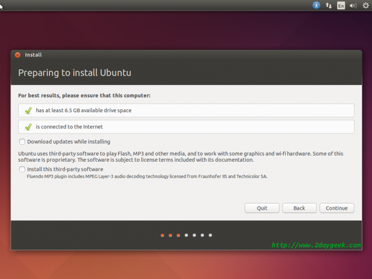
Task: Select the 'has at least 6.5 GB' row
Action: [x=186, y=110]
